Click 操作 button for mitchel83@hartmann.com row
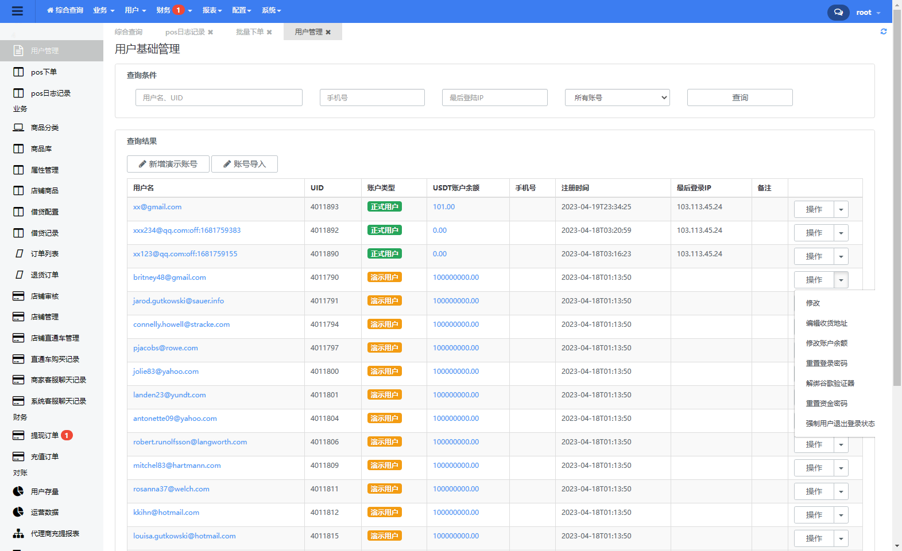 814,468
